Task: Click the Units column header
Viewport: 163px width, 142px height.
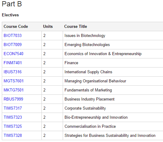Action: point(48,26)
